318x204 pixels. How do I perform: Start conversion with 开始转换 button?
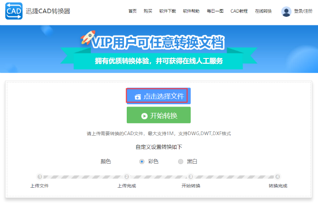159,115
